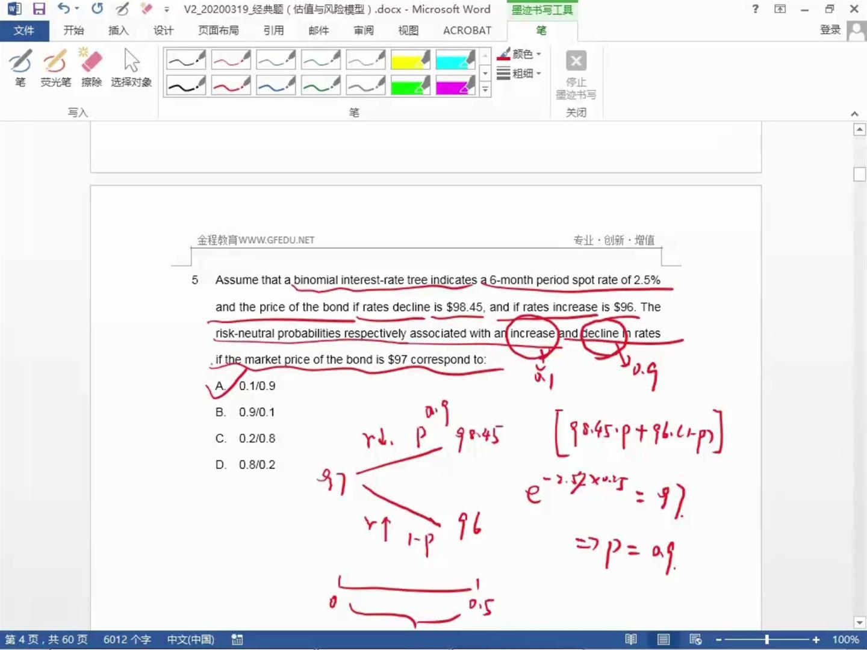Switch to Web Layout view
Screen dimensions: 867x650
pos(695,640)
